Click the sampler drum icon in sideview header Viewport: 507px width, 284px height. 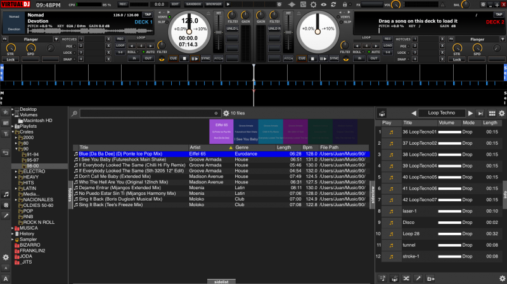pyautogui.click(x=382, y=113)
